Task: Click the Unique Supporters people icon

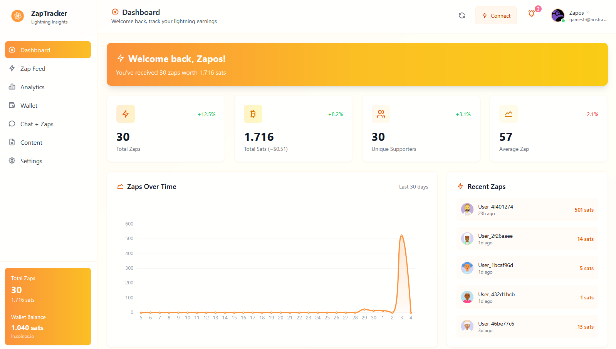Action: point(381,114)
